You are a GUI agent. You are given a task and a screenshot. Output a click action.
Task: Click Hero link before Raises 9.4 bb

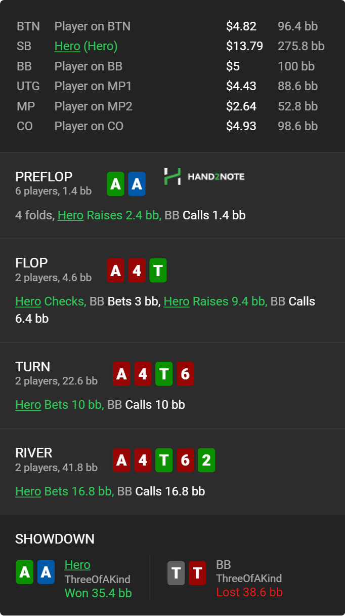[x=177, y=301]
